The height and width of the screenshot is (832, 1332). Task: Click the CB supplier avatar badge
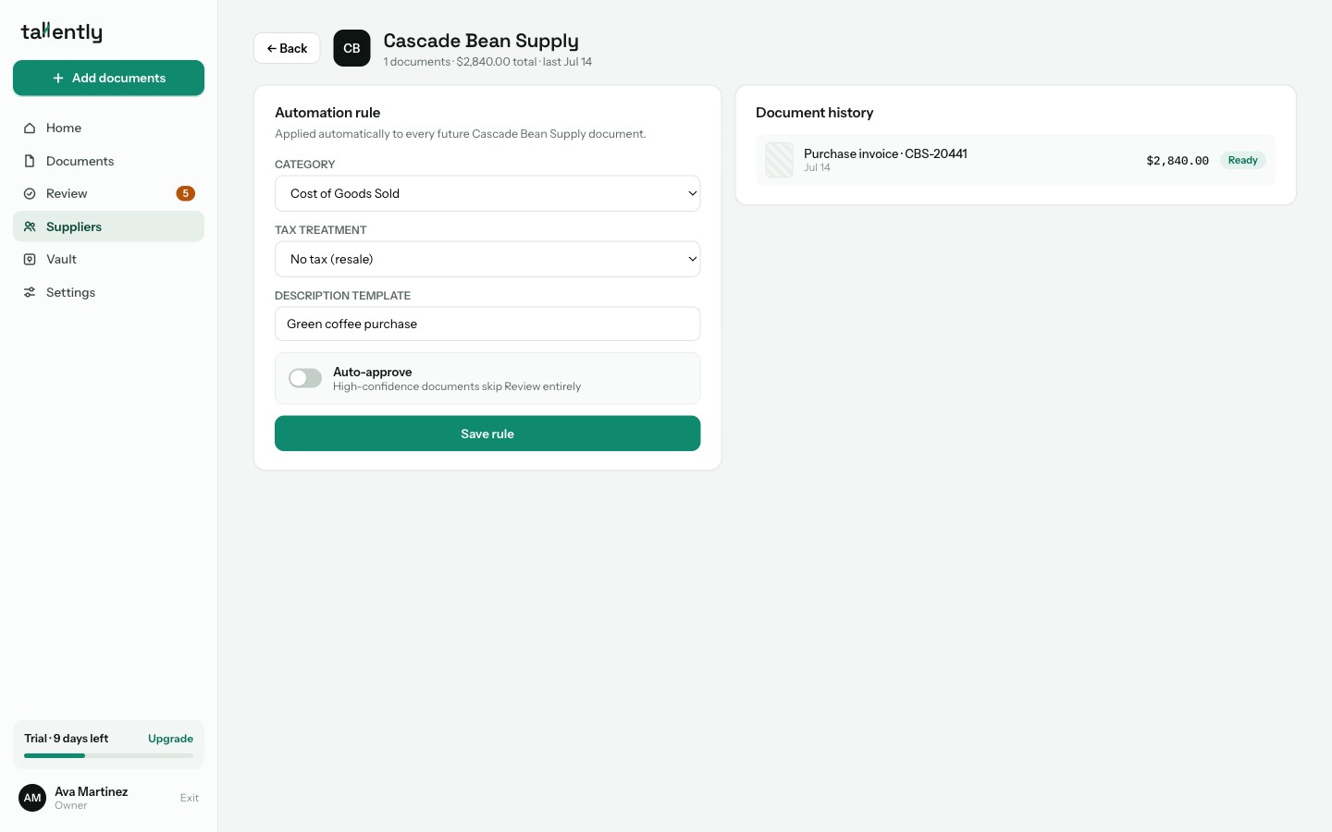(x=351, y=48)
